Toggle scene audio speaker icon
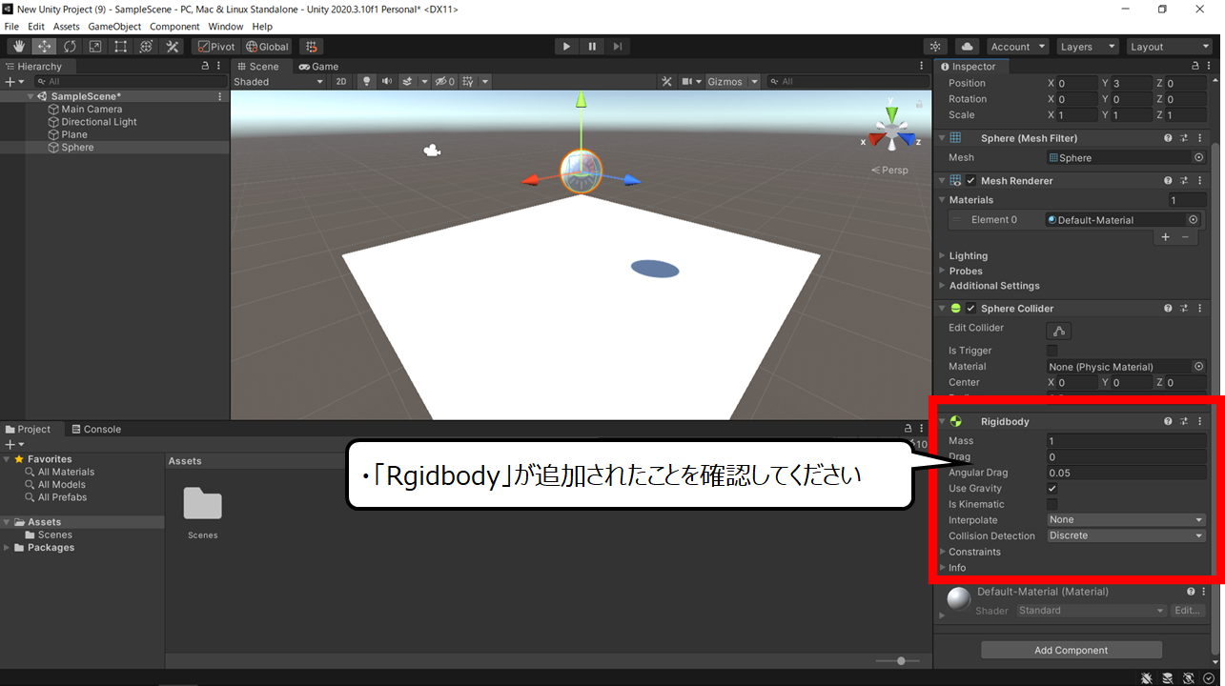This screenshot has width=1225, height=686. pos(387,82)
